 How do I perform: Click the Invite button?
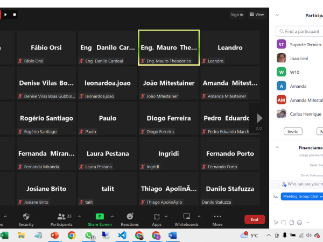[x=293, y=132]
